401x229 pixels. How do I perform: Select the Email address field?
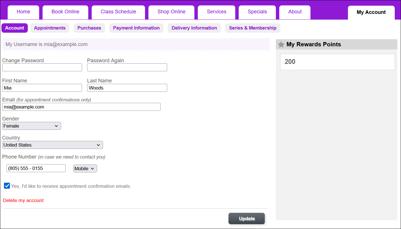(81, 107)
